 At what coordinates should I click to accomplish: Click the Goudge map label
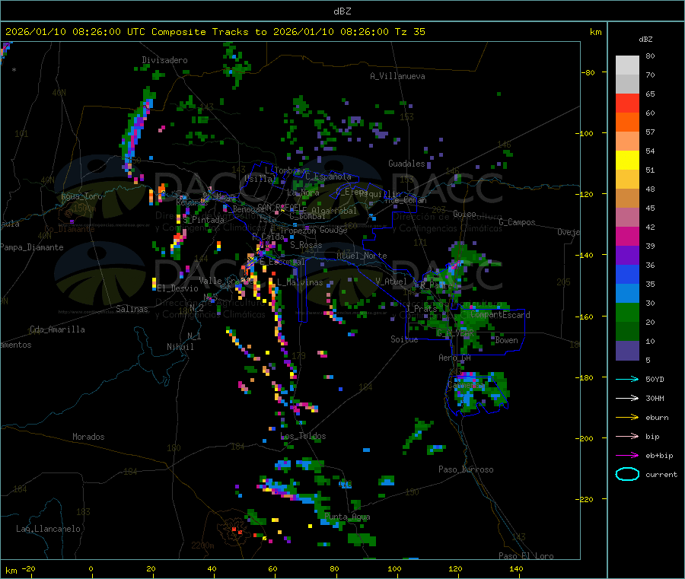click(x=333, y=230)
